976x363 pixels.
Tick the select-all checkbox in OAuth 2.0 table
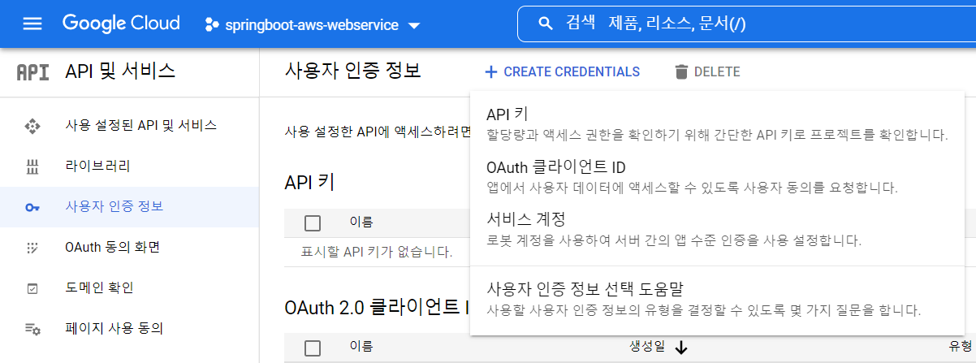tap(313, 348)
